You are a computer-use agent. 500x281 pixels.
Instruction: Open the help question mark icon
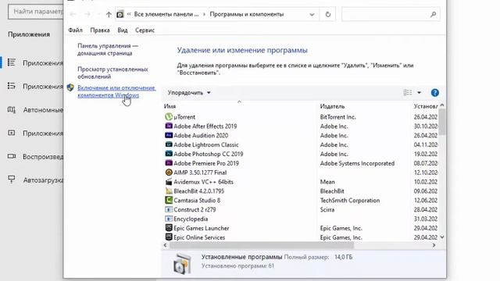click(x=434, y=93)
